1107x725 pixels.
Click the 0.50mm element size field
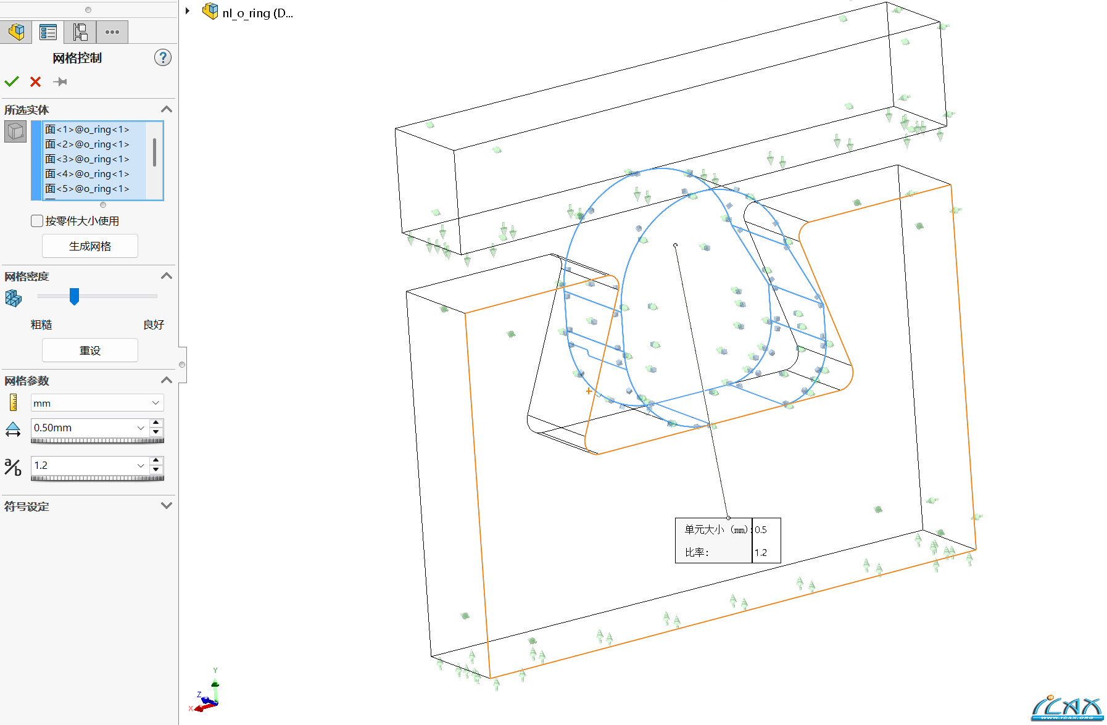pyautogui.click(x=83, y=428)
